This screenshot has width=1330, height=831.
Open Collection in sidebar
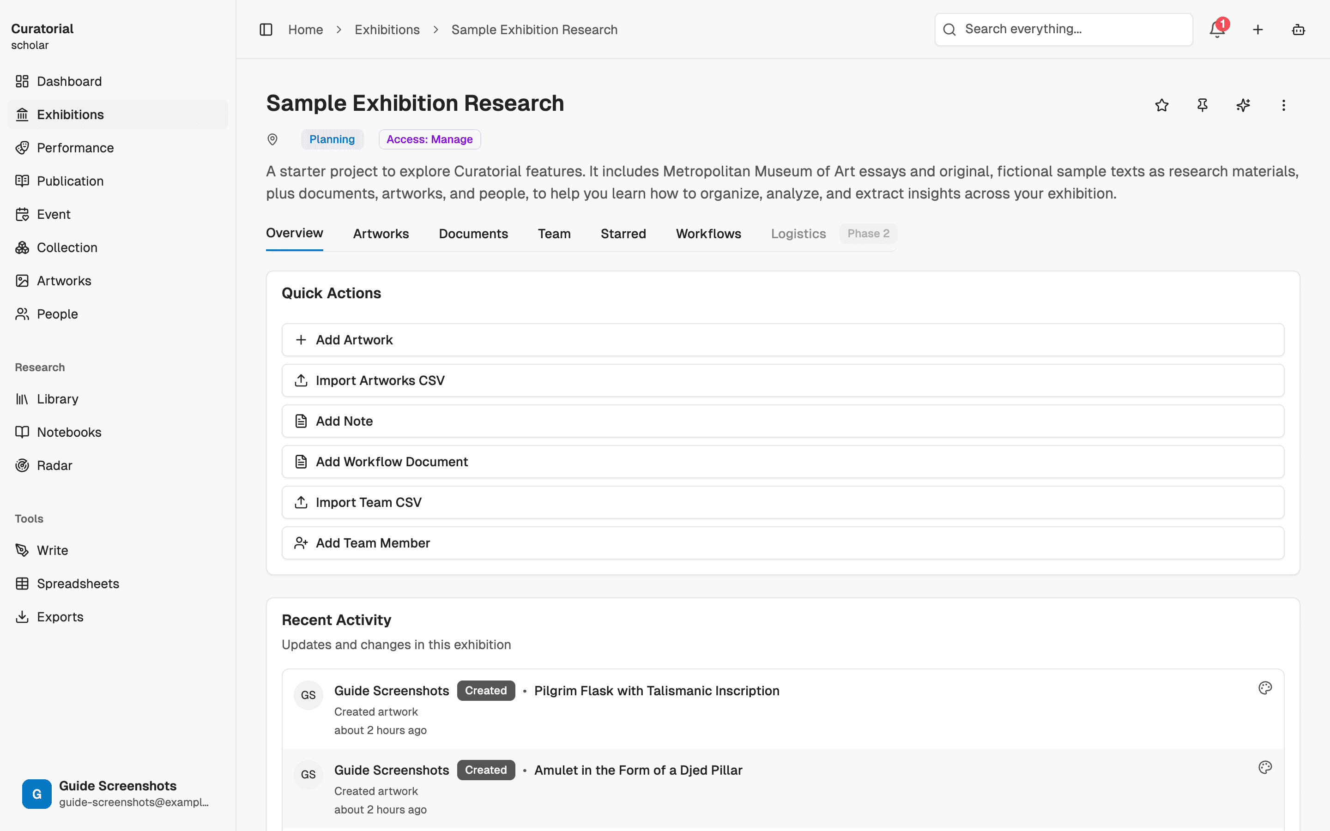[118, 247]
